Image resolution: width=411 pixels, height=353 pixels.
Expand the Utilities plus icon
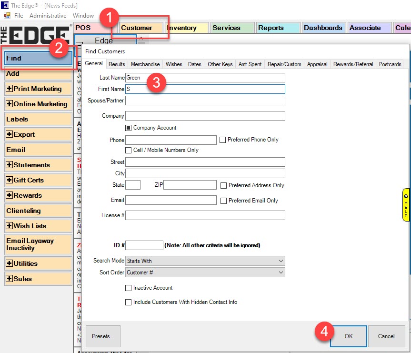point(9,263)
